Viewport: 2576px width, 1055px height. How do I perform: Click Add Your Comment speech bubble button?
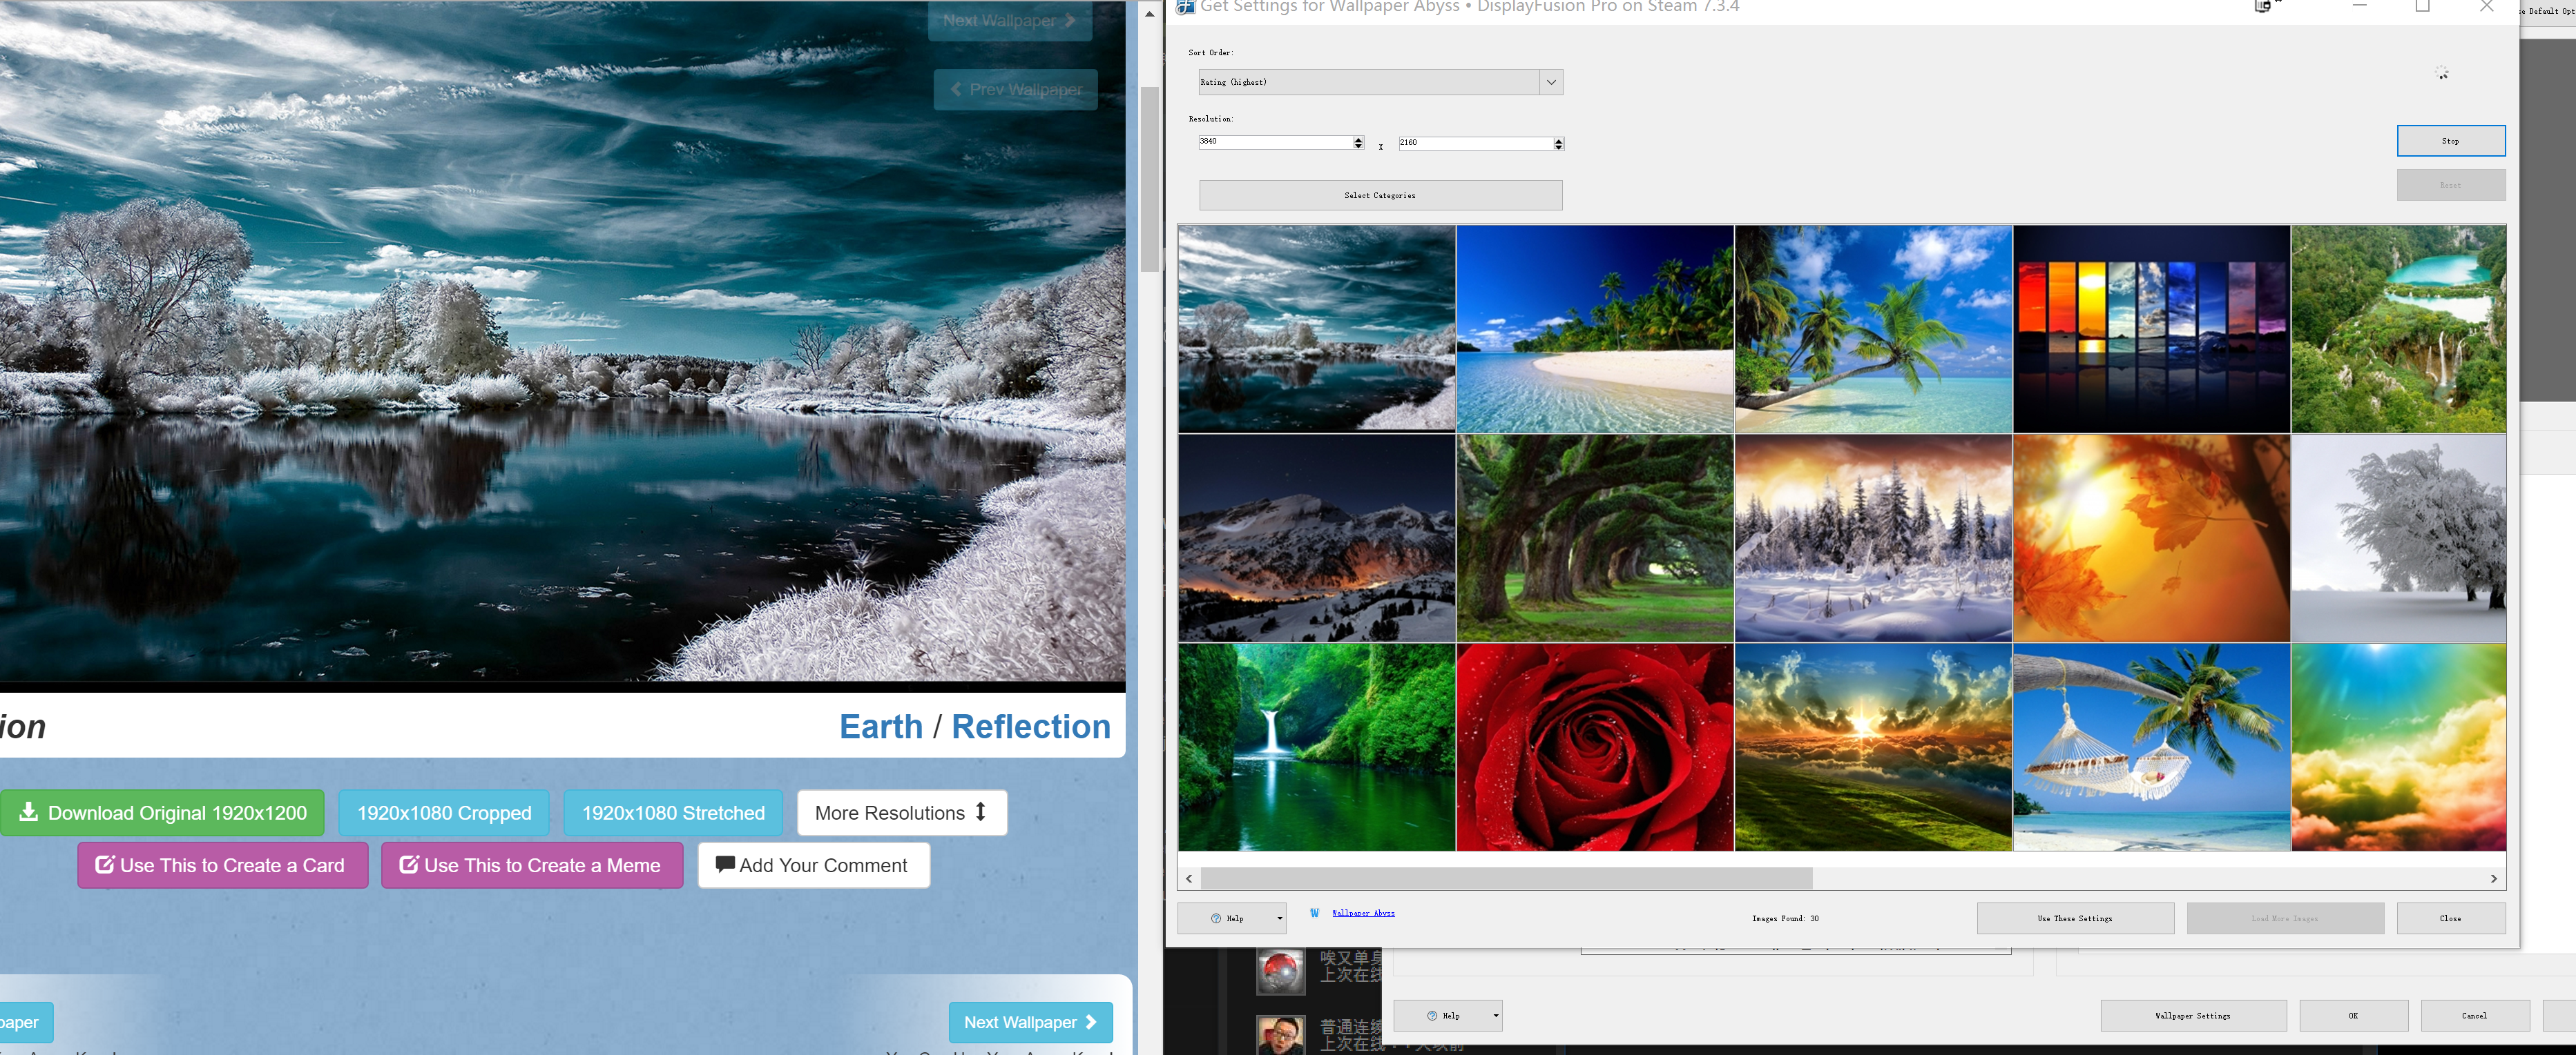(813, 865)
